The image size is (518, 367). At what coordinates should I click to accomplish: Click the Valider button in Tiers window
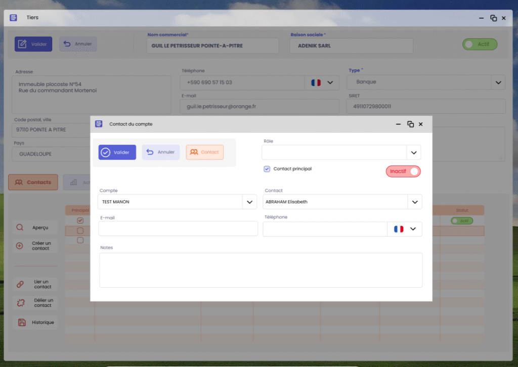pos(33,44)
